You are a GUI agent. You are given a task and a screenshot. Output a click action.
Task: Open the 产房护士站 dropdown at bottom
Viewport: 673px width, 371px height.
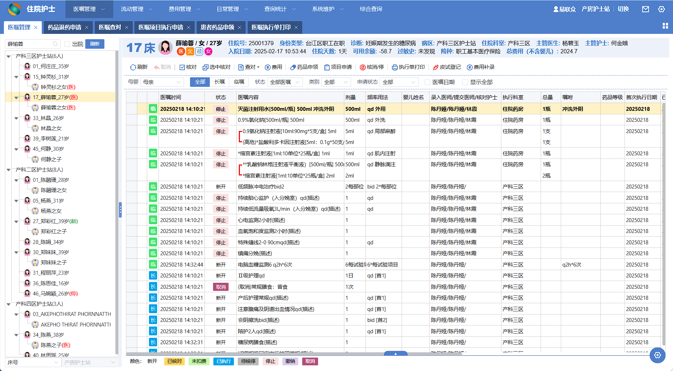[90, 363]
